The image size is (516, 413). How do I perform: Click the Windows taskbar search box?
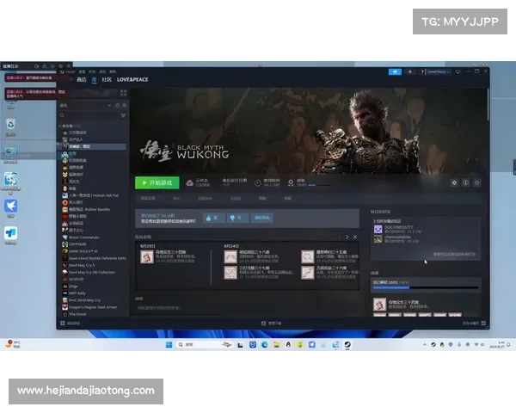coord(204,345)
